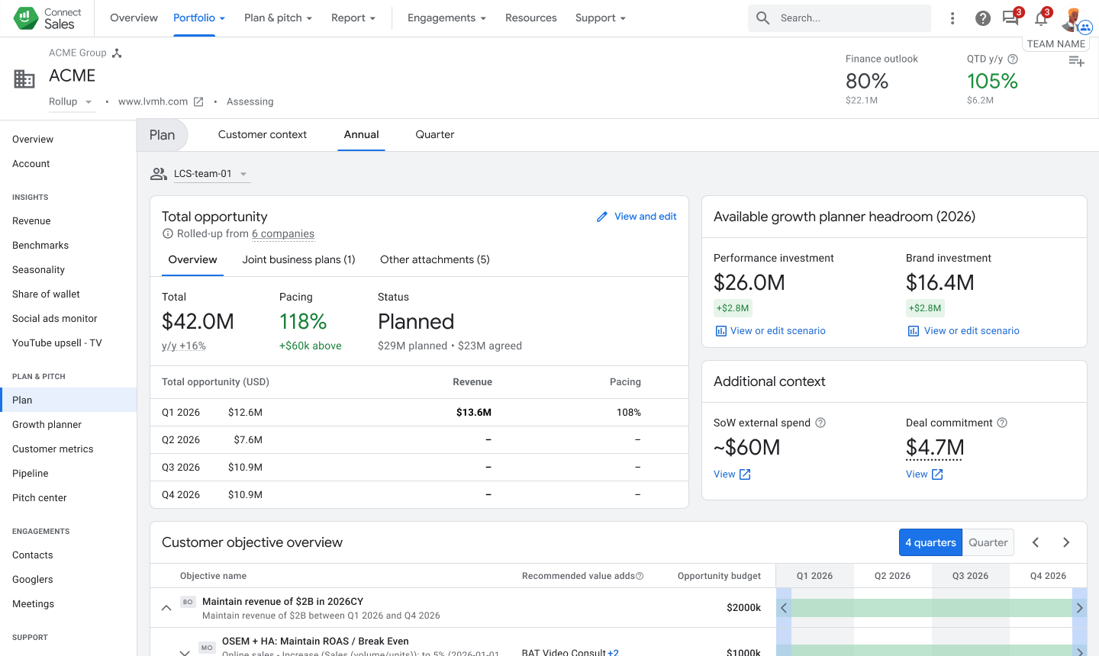
Task: Switch view to 4 quarters
Action: coord(930,542)
